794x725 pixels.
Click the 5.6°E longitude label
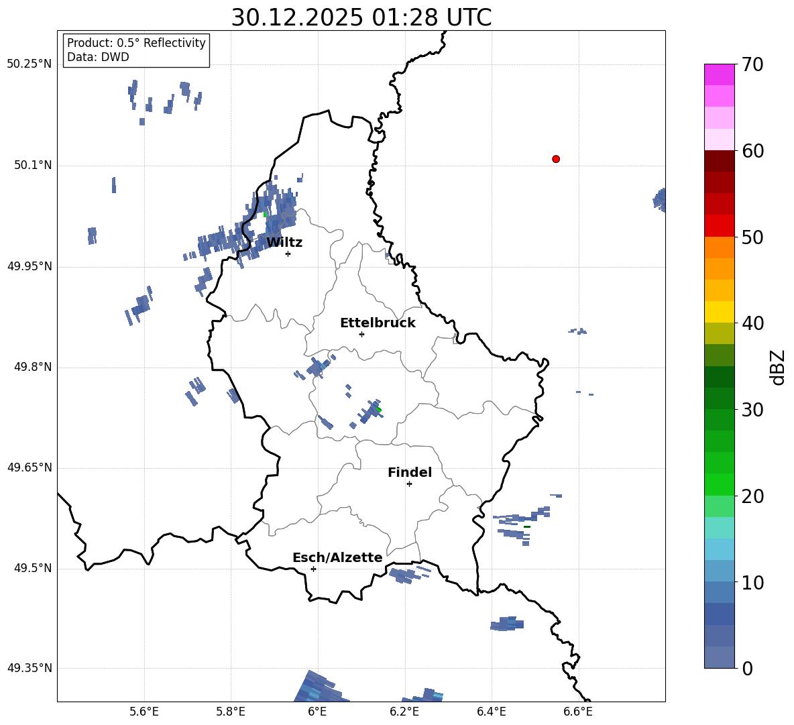(x=144, y=712)
